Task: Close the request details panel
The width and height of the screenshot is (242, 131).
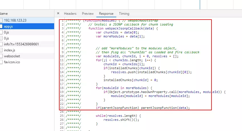Action: [58, 13]
